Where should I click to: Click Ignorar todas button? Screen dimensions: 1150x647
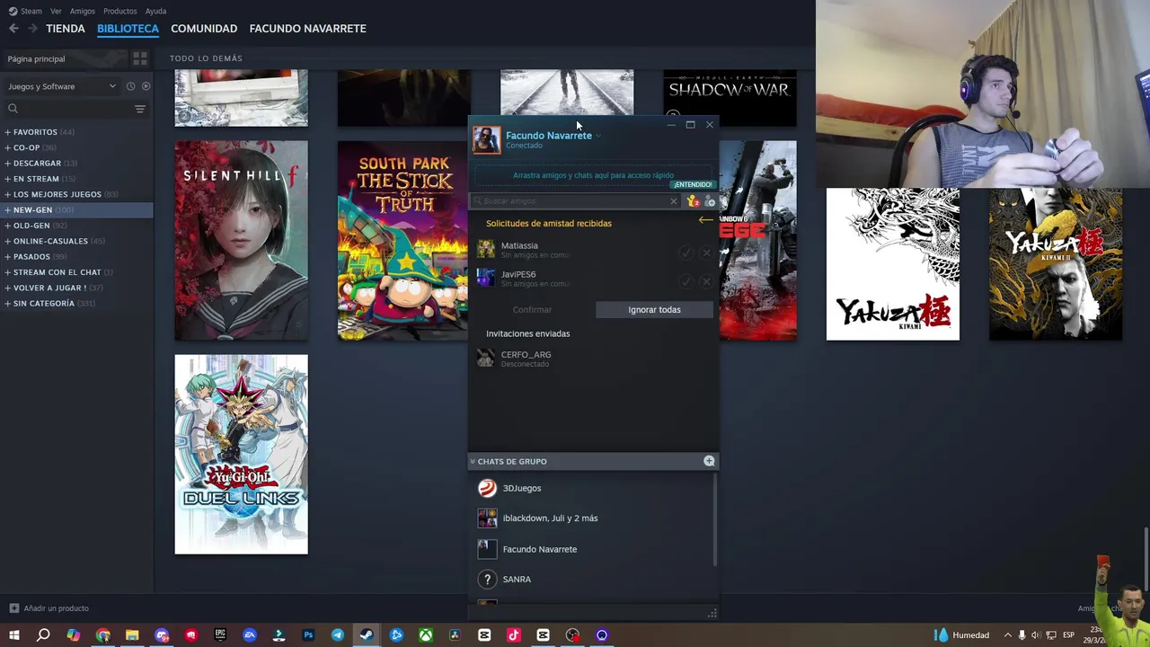[x=654, y=310]
